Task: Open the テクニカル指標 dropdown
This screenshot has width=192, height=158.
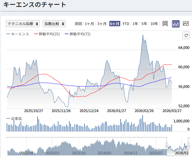Action: [23, 24]
